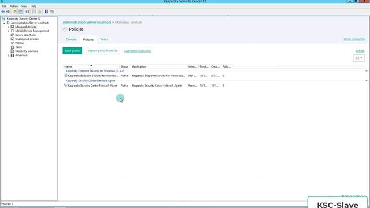Click the green export list toolbar icon

[40, 12]
